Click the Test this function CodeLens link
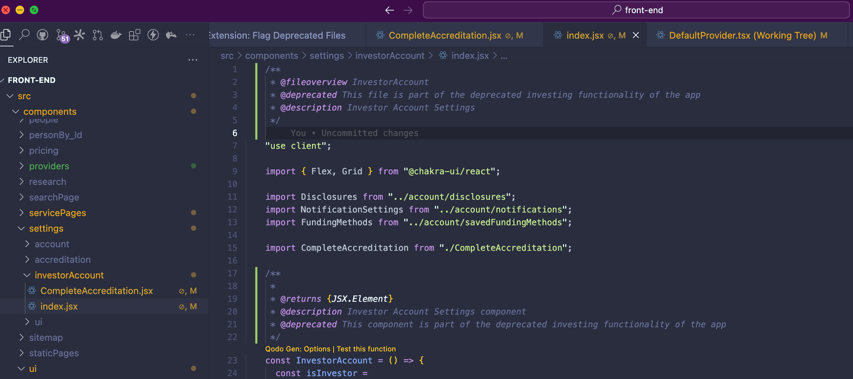This screenshot has width=853, height=379. pos(366,349)
